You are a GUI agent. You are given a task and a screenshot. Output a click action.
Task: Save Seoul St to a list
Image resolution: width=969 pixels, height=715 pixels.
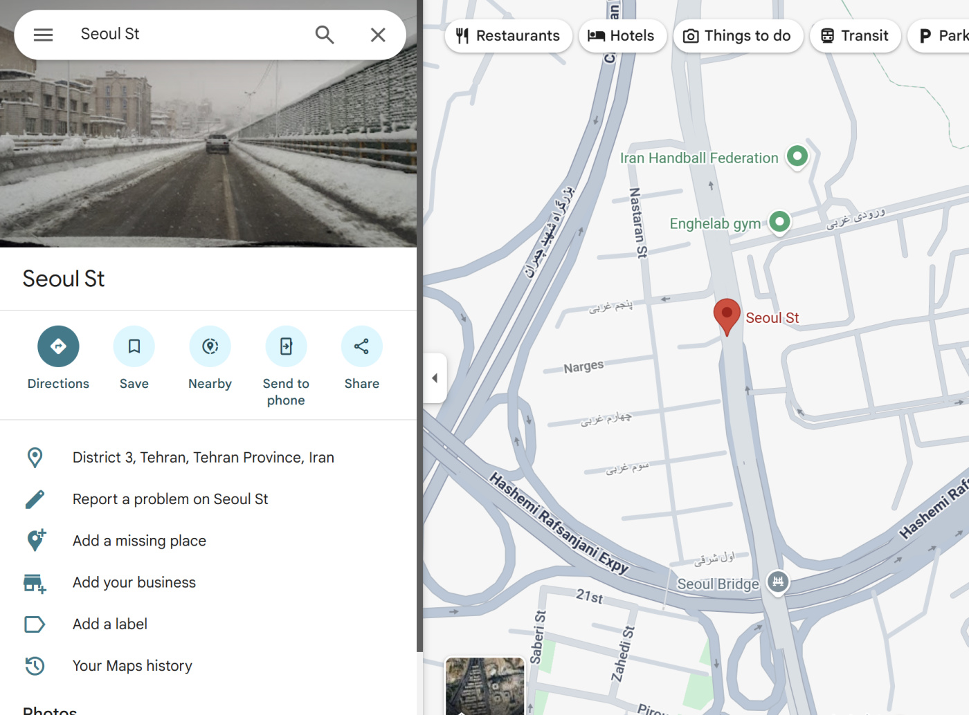tap(134, 346)
